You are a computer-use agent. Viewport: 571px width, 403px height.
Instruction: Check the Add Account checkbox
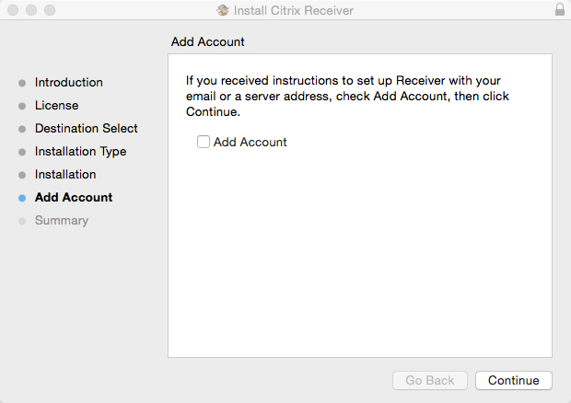tap(204, 142)
